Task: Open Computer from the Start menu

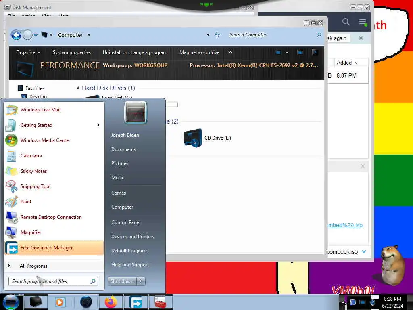Action: point(122,207)
